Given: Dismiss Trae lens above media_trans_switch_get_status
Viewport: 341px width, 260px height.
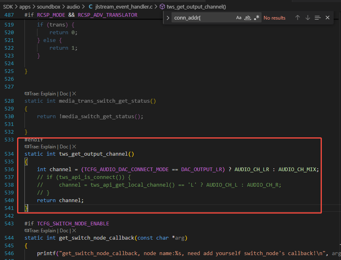Looking at the screenshot, I should pyautogui.click(x=74, y=94).
